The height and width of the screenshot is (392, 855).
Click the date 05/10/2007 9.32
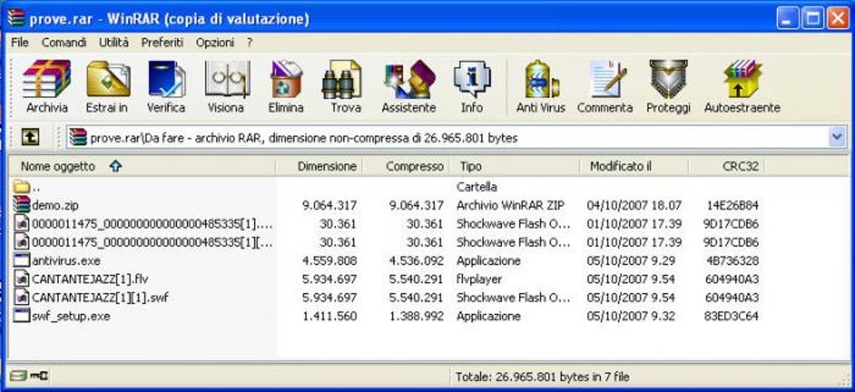[631, 317]
